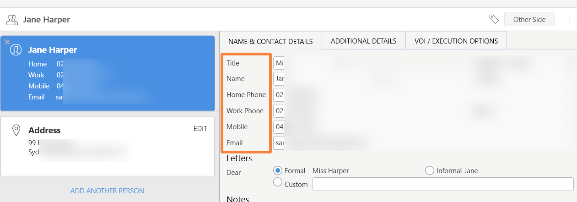Switch to the Additional Details tab

pos(363,41)
